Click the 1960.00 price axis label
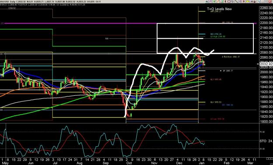The height and width of the screenshot is (165, 273). pyautogui.click(x=266, y=82)
